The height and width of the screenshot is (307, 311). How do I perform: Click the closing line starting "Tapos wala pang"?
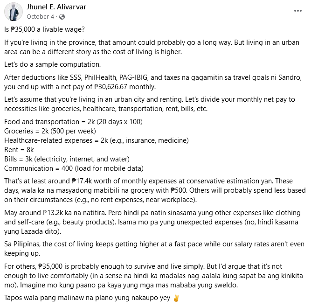click(x=87, y=298)
